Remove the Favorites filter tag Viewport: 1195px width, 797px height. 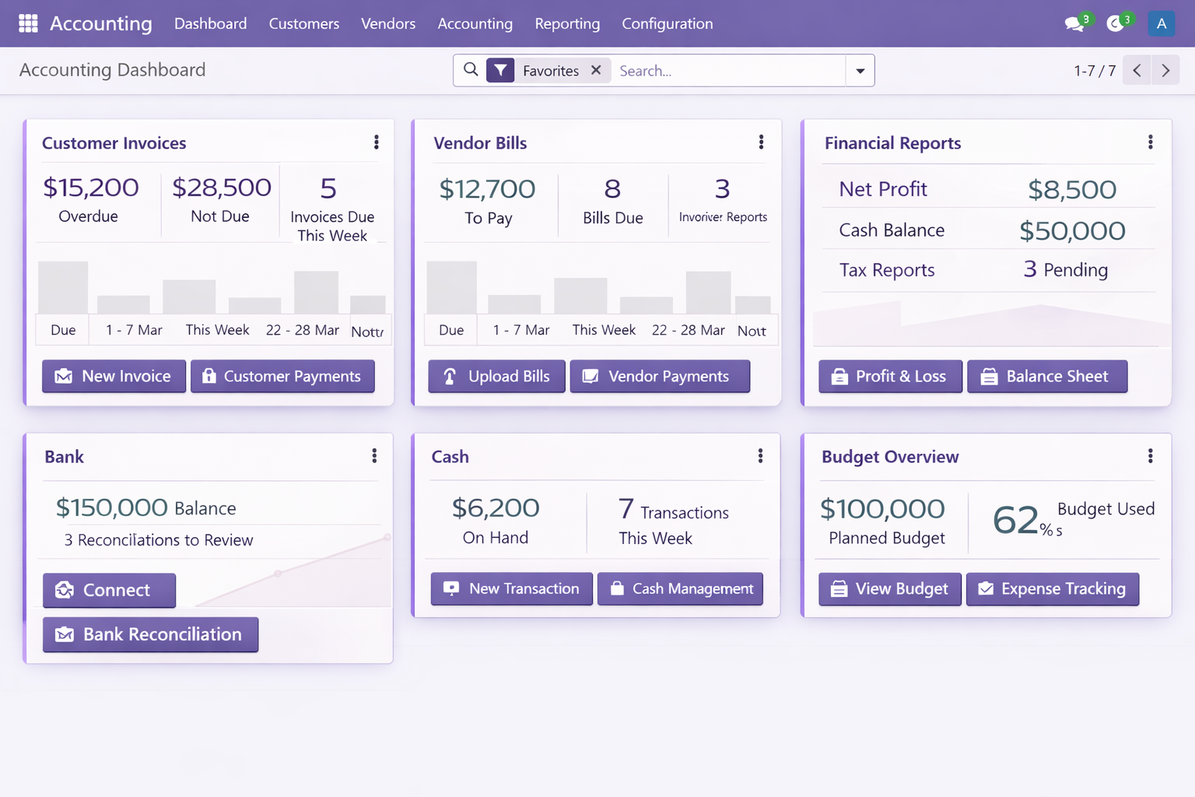[596, 70]
